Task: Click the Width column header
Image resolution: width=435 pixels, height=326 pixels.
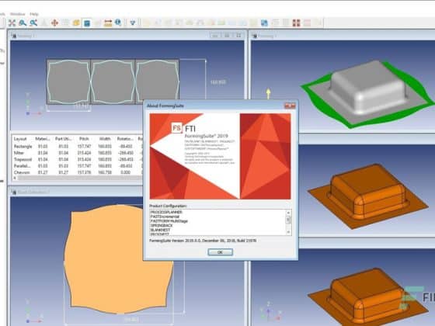Action: click(105, 139)
